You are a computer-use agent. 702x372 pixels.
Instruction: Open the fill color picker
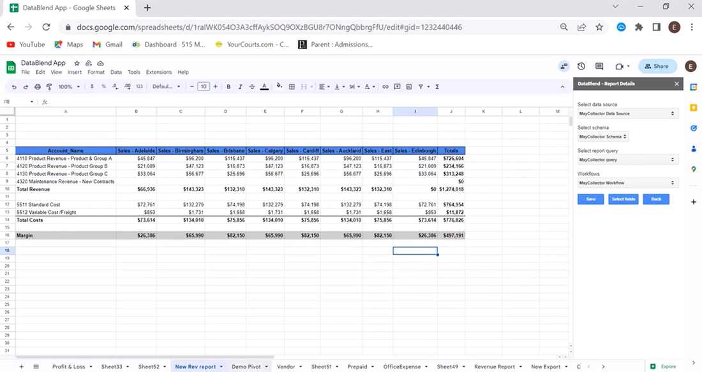pyautogui.click(x=279, y=87)
